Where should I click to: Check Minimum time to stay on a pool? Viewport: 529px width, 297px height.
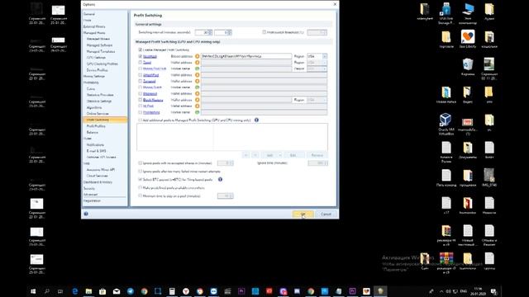pyautogui.click(x=141, y=196)
